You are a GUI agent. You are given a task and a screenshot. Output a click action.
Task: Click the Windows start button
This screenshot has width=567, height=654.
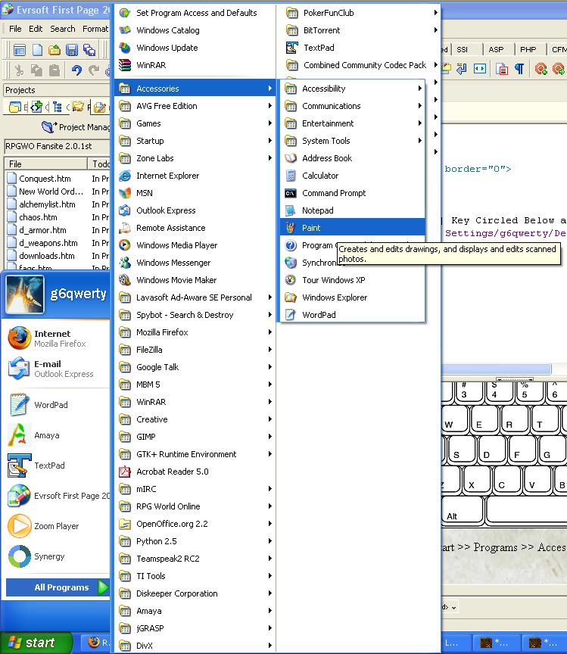[x=36, y=643]
